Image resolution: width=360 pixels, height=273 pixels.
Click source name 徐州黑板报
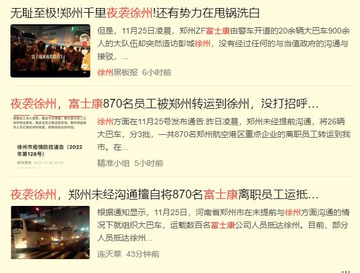click(117, 72)
